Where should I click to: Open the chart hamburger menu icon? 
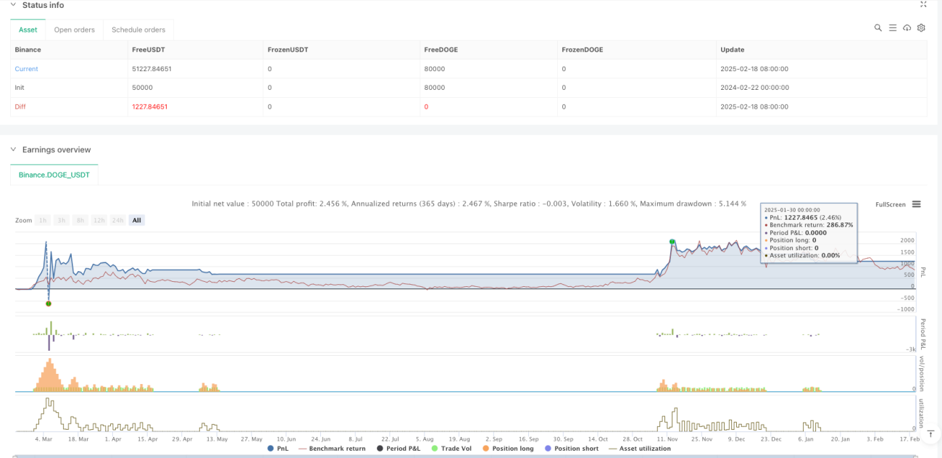[x=917, y=204]
